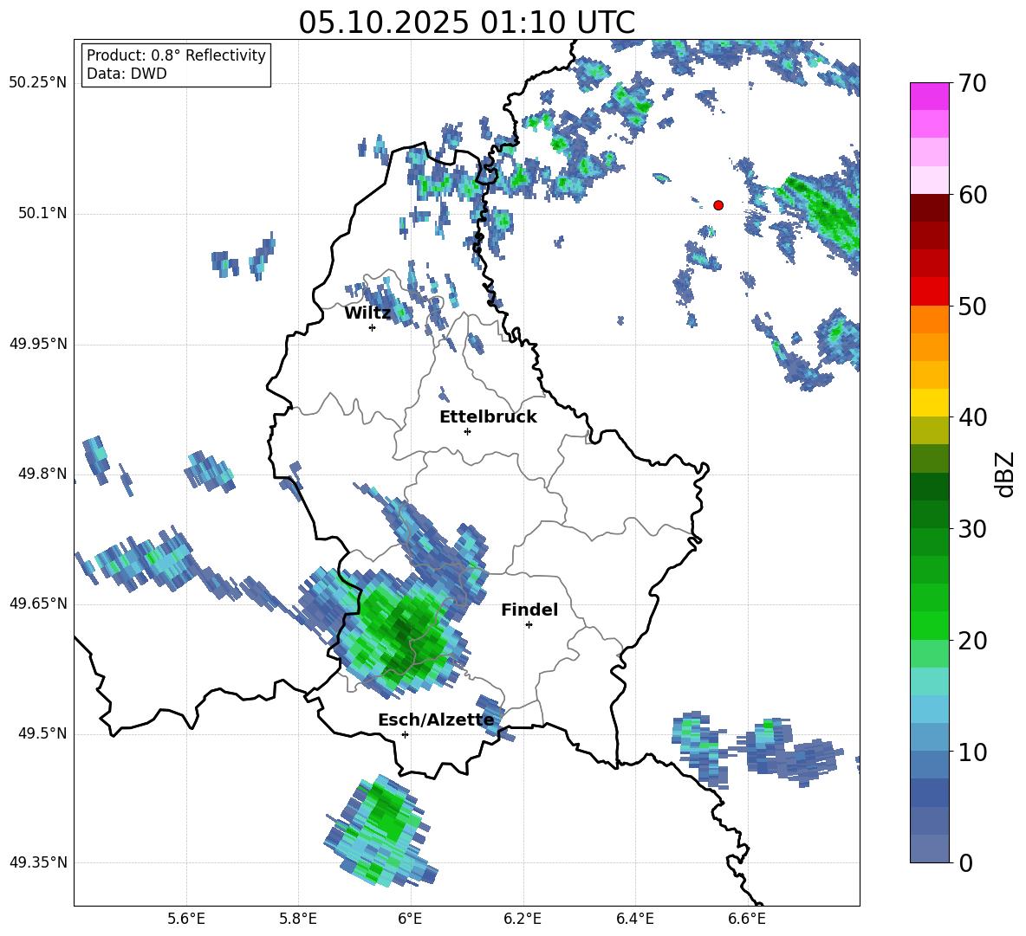Click the Wiltz station cross marker
The width and height of the screenshot is (1026, 936).
[x=373, y=328]
